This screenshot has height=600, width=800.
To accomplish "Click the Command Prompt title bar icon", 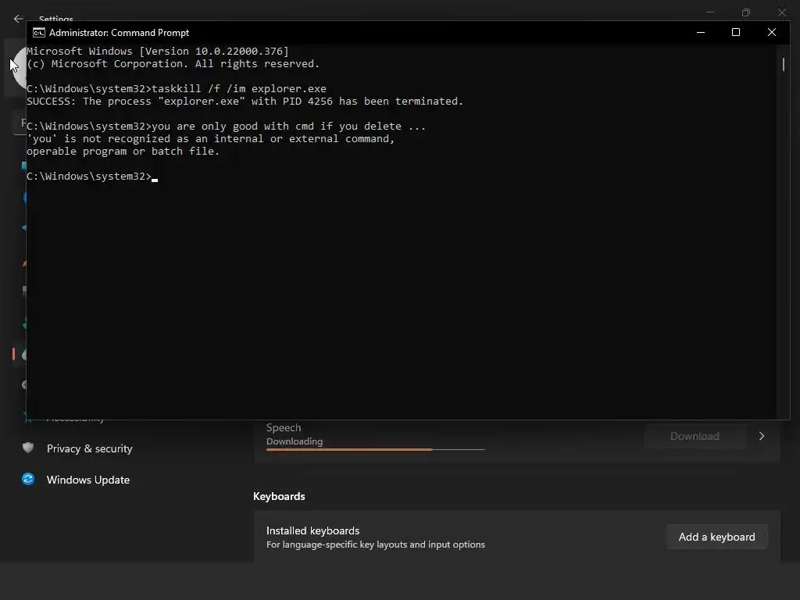I will pyautogui.click(x=39, y=33).
